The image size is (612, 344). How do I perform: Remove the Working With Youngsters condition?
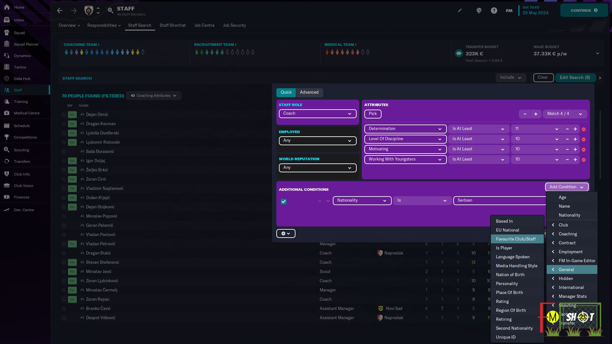(x=584, y=160)
